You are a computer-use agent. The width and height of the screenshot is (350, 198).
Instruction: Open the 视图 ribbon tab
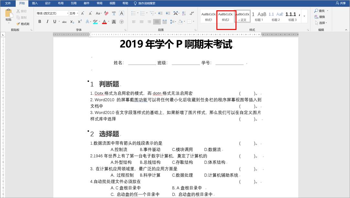pyautogui.click(x=112, y=3)
